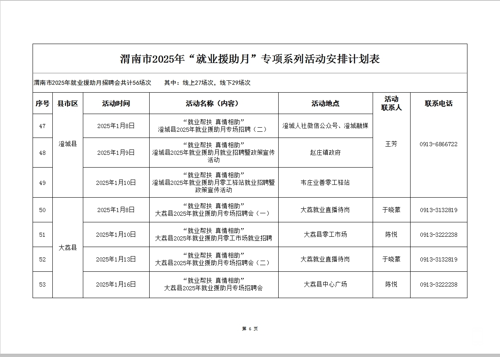Select the 大荔县 county cell
Screen dimensions: 500x357
click(x=68, y=248)
